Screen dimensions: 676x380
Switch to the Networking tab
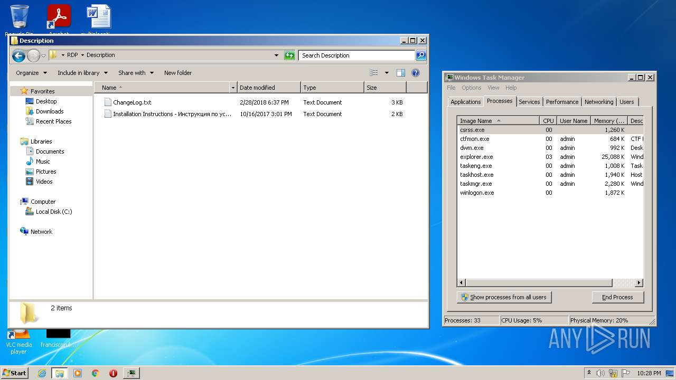click(x=599, y=102)
